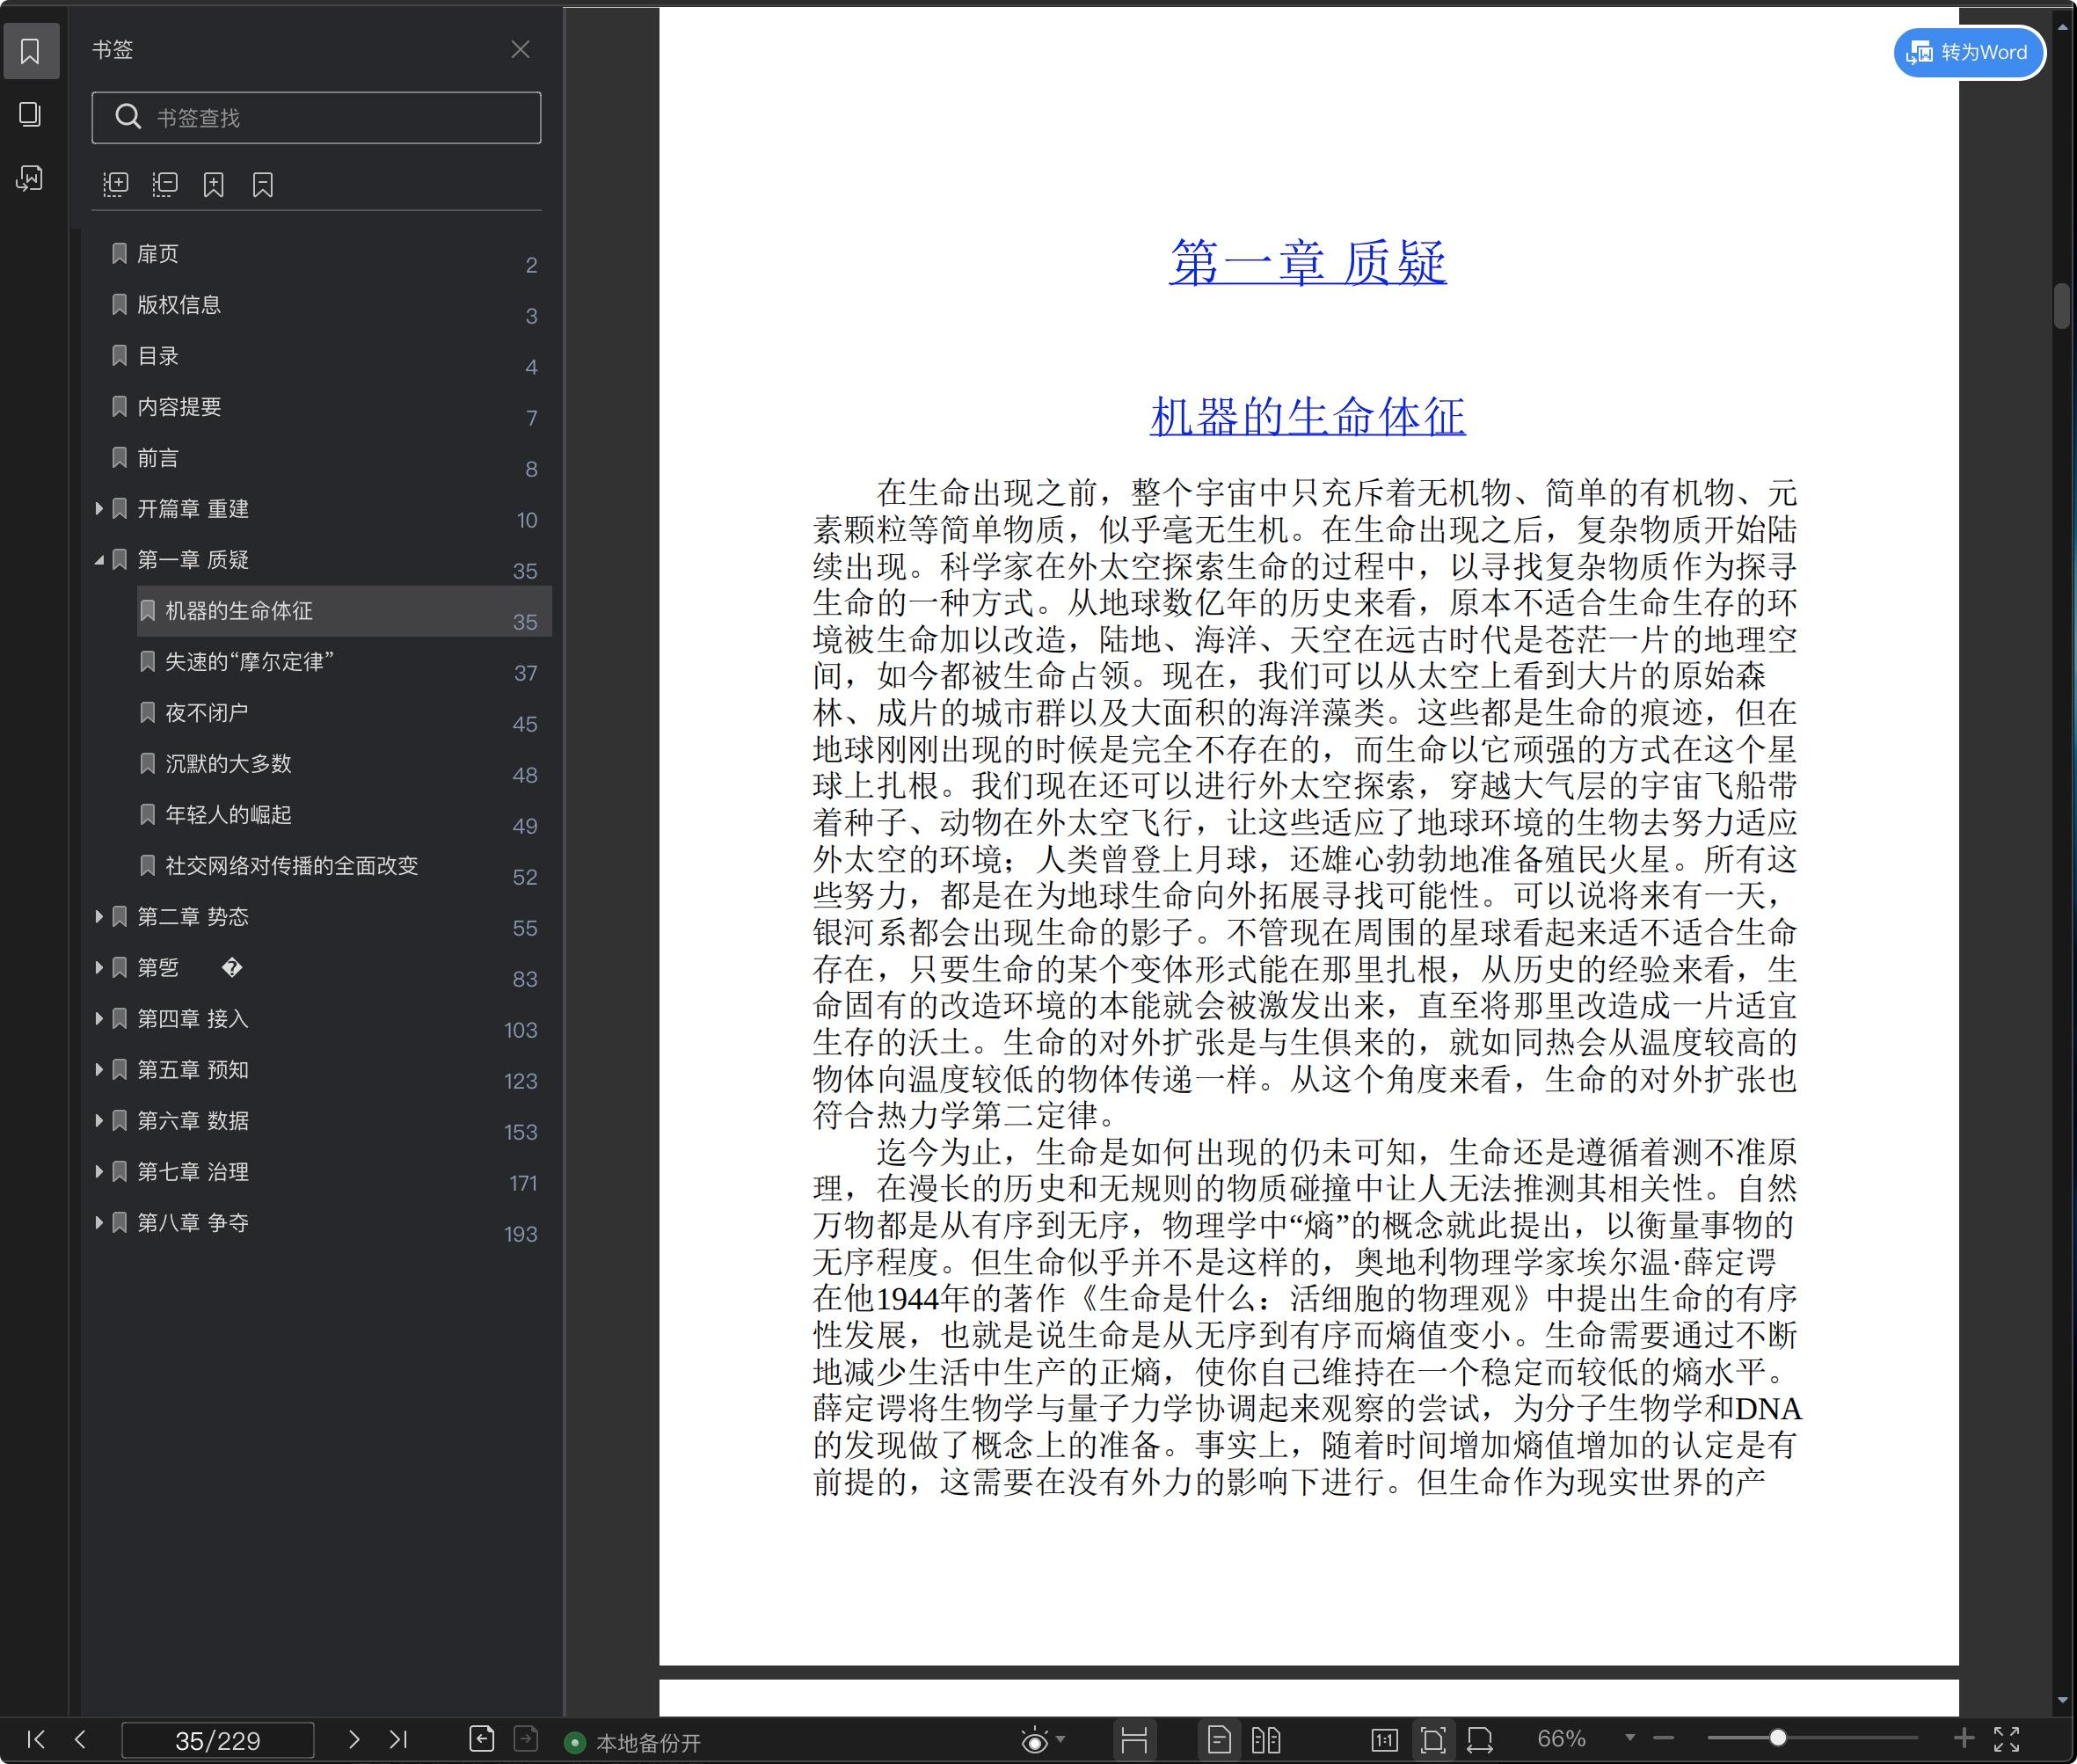Expand the 第八章 争夺 bookmark
Image resolution: width=2077 pixels, height=1764 pixels.
(99, 1222)
